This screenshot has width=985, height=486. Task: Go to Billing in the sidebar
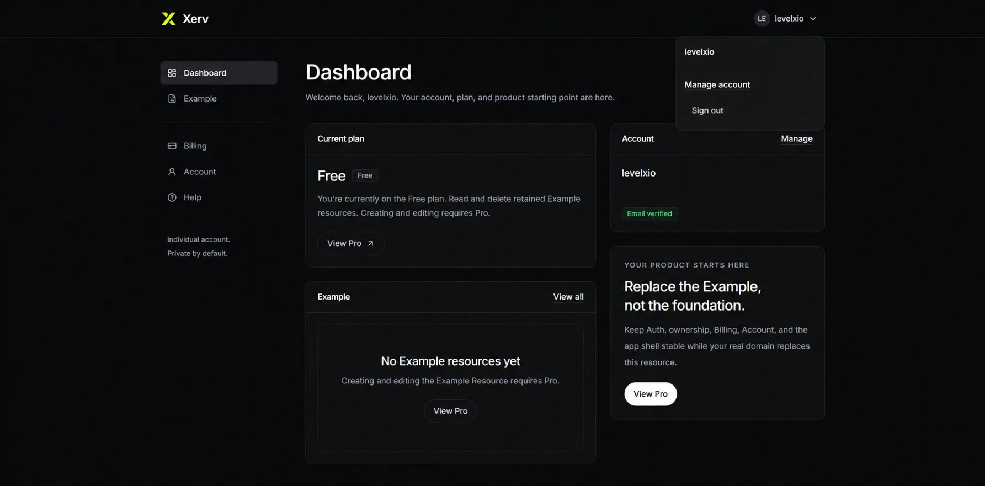[219, 146]
